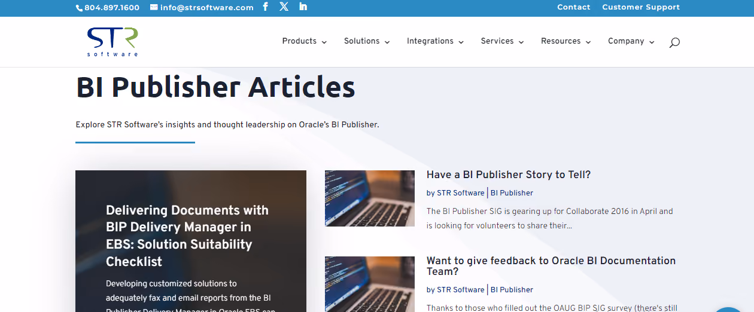The height and width of the screenshot is (312, 754).
Task: Open article Have a BI Publisher Story to Tell?
Action: point(509,175)
